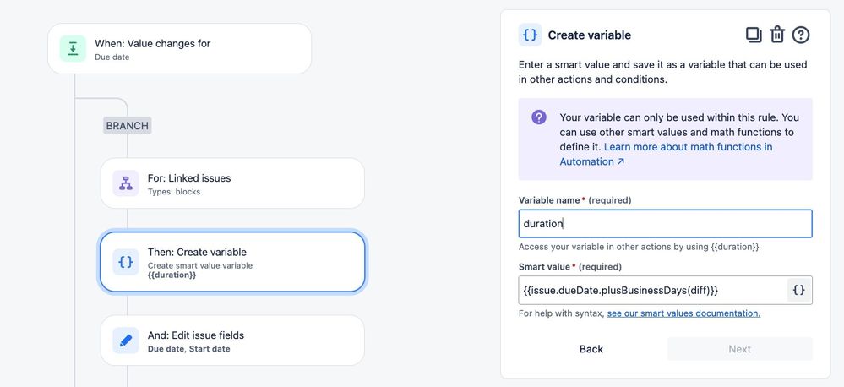Click the braces icon on Create variable step
This screenshot has height=387, width=844.
tap(125, 262)
